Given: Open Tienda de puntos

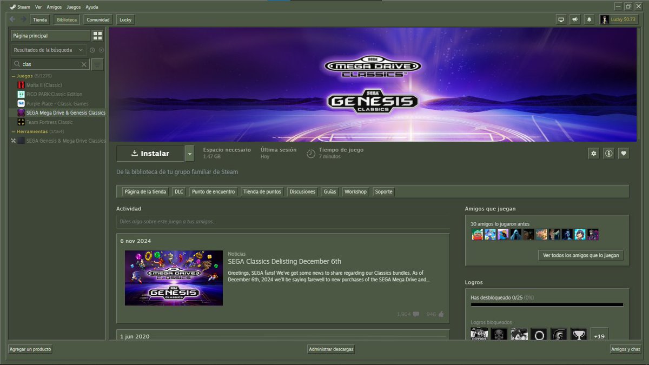Looking at the screenshot, I should [x=262, y=192].
